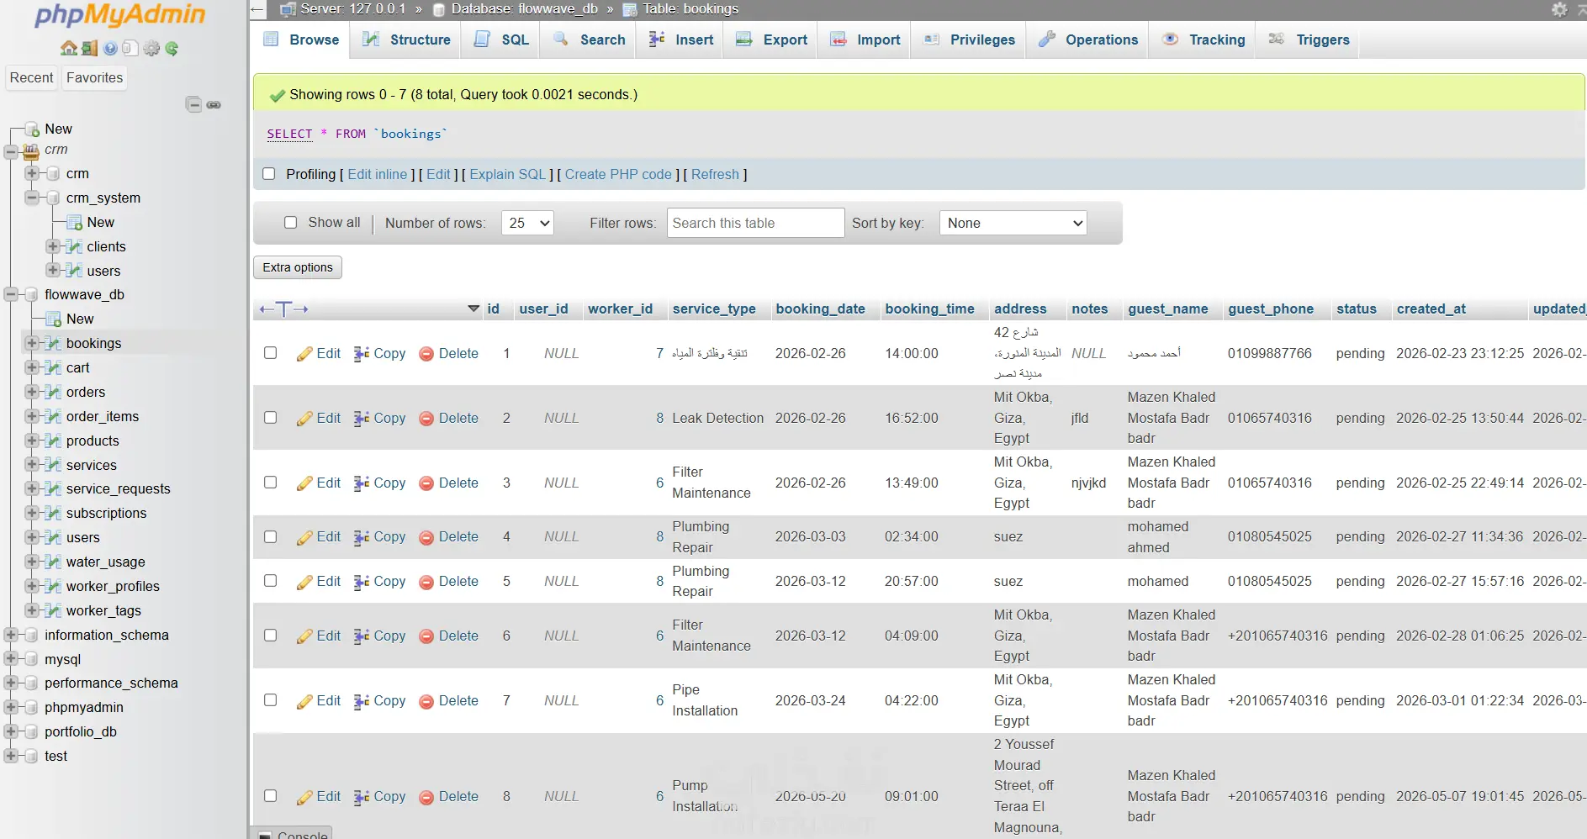Select the checkbox for booking row 2
Screen dimensions: 1587x839
271,418
